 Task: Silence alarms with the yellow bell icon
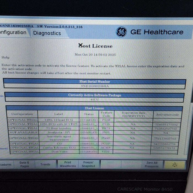pos(175,165)
